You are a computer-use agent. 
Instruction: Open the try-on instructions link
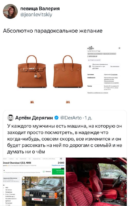(x=115, y=66)
